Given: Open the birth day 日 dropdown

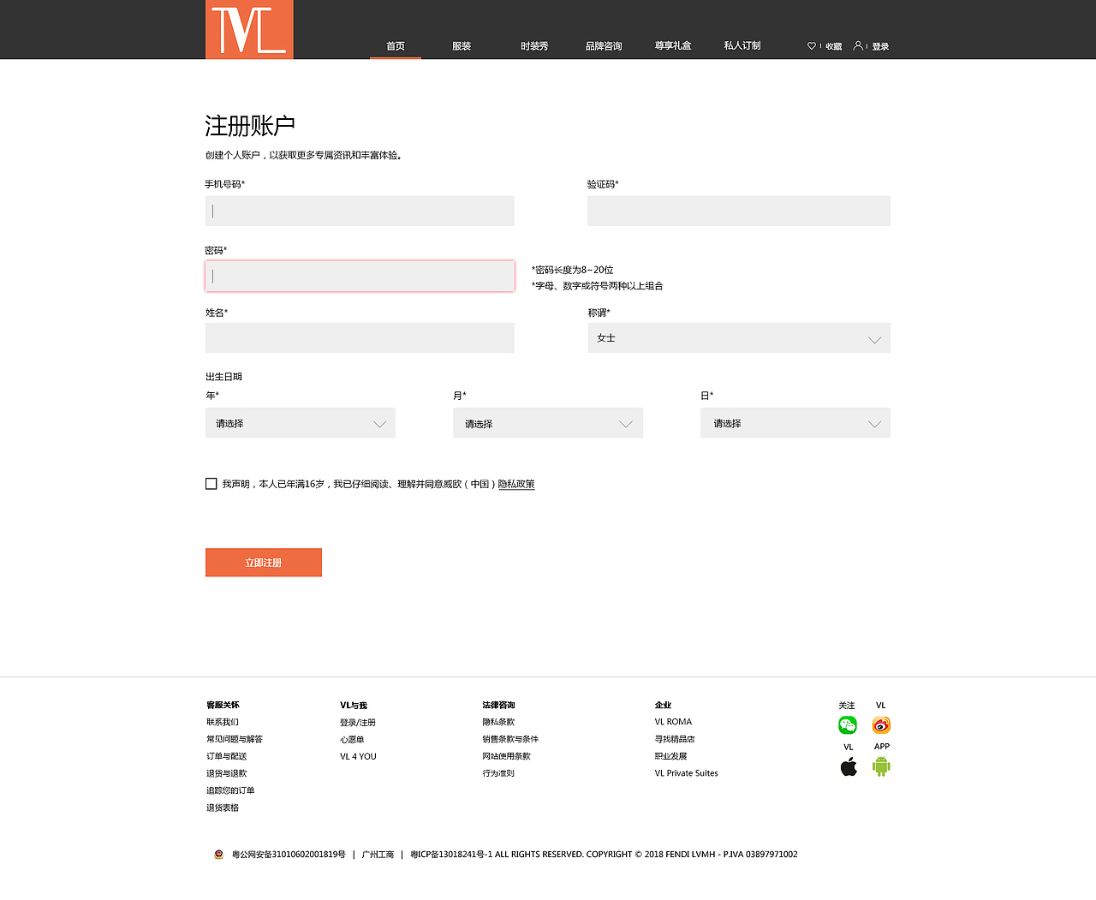Looking at the screenshot, I should coord(795,423).
